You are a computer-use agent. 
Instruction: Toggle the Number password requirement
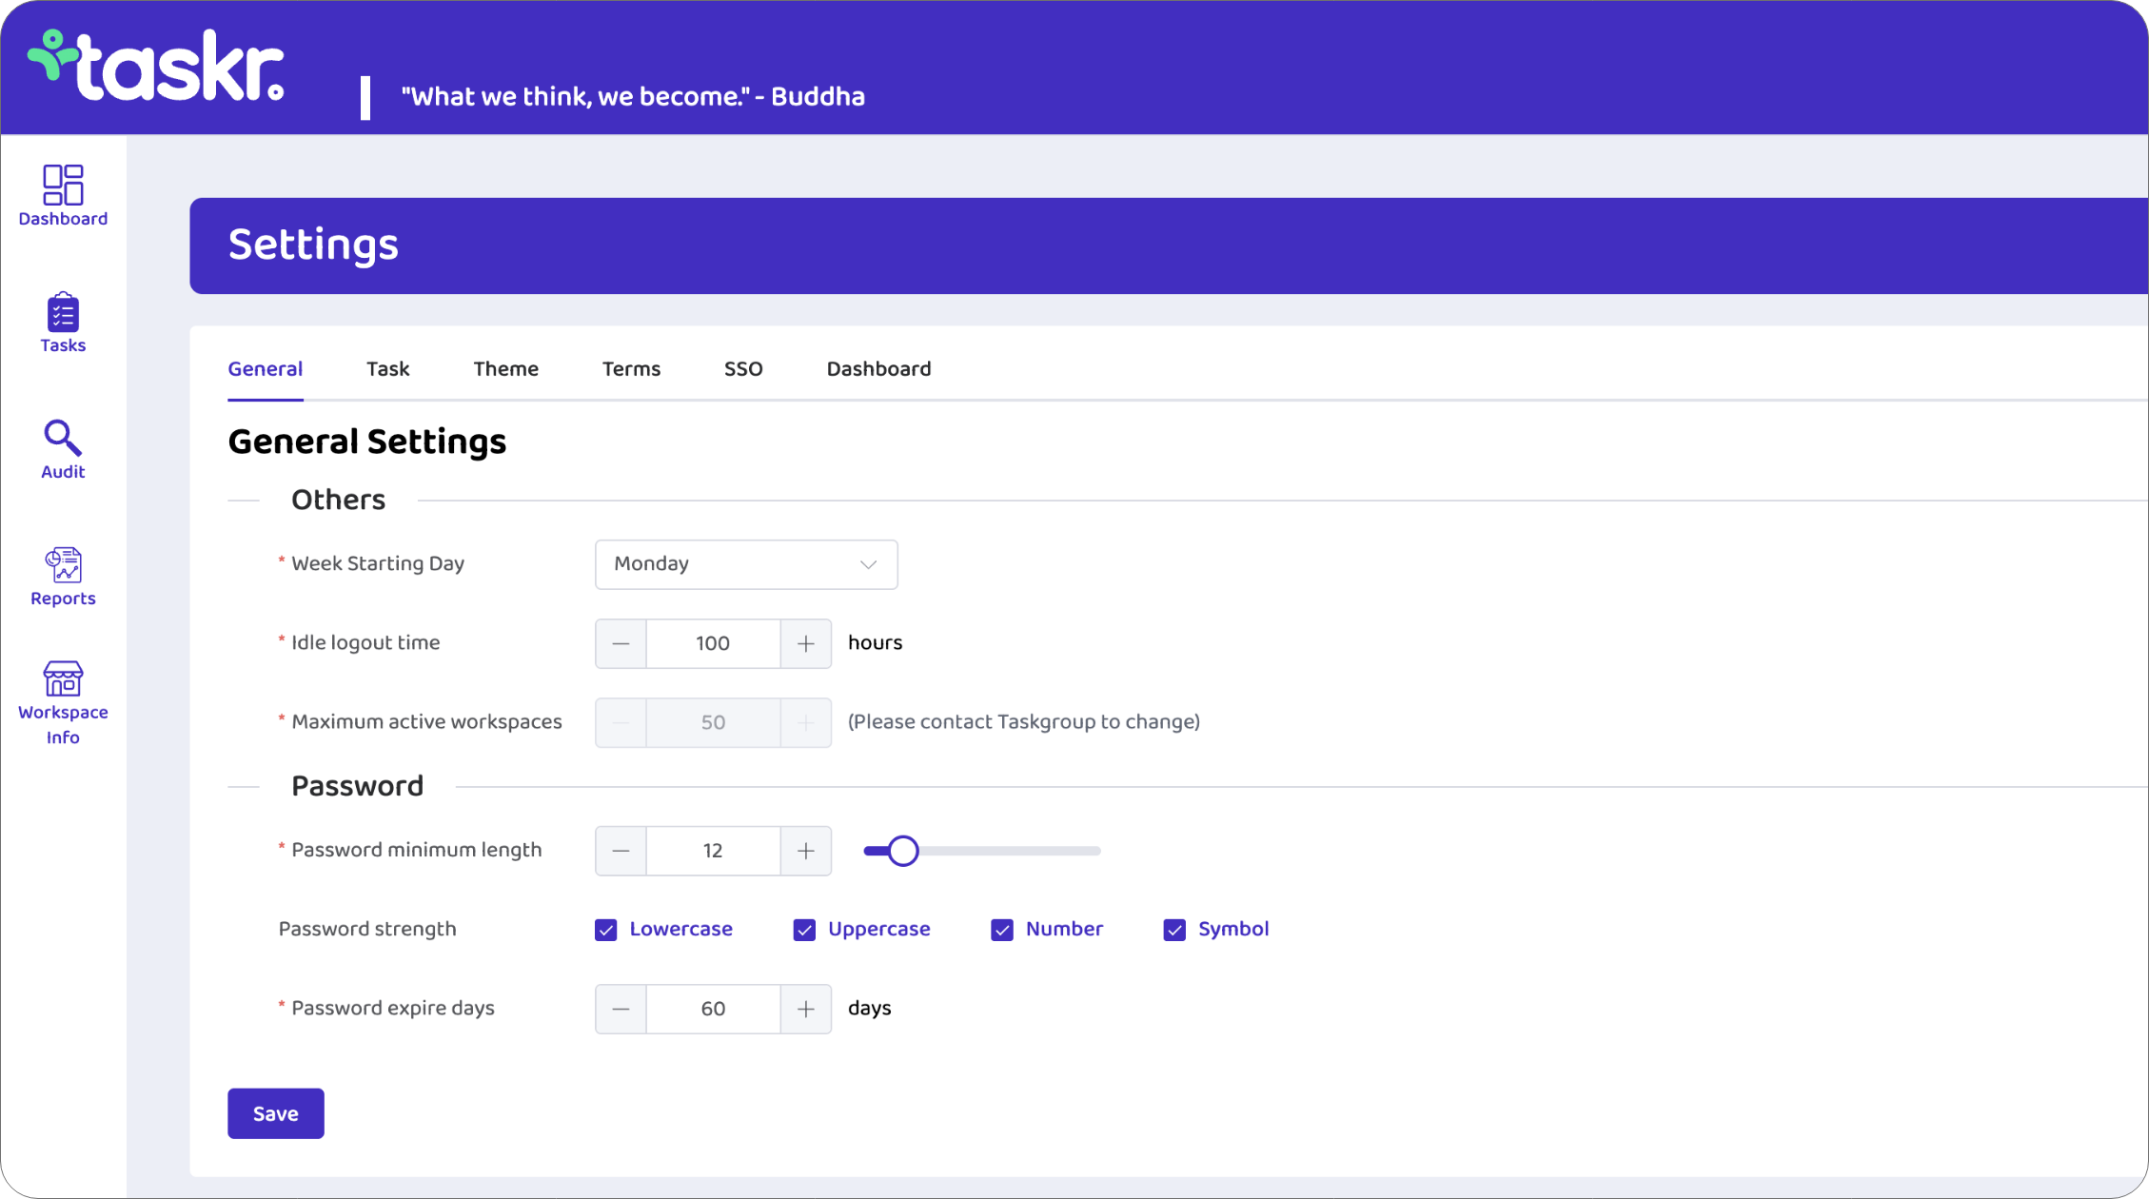(1002, 930)
